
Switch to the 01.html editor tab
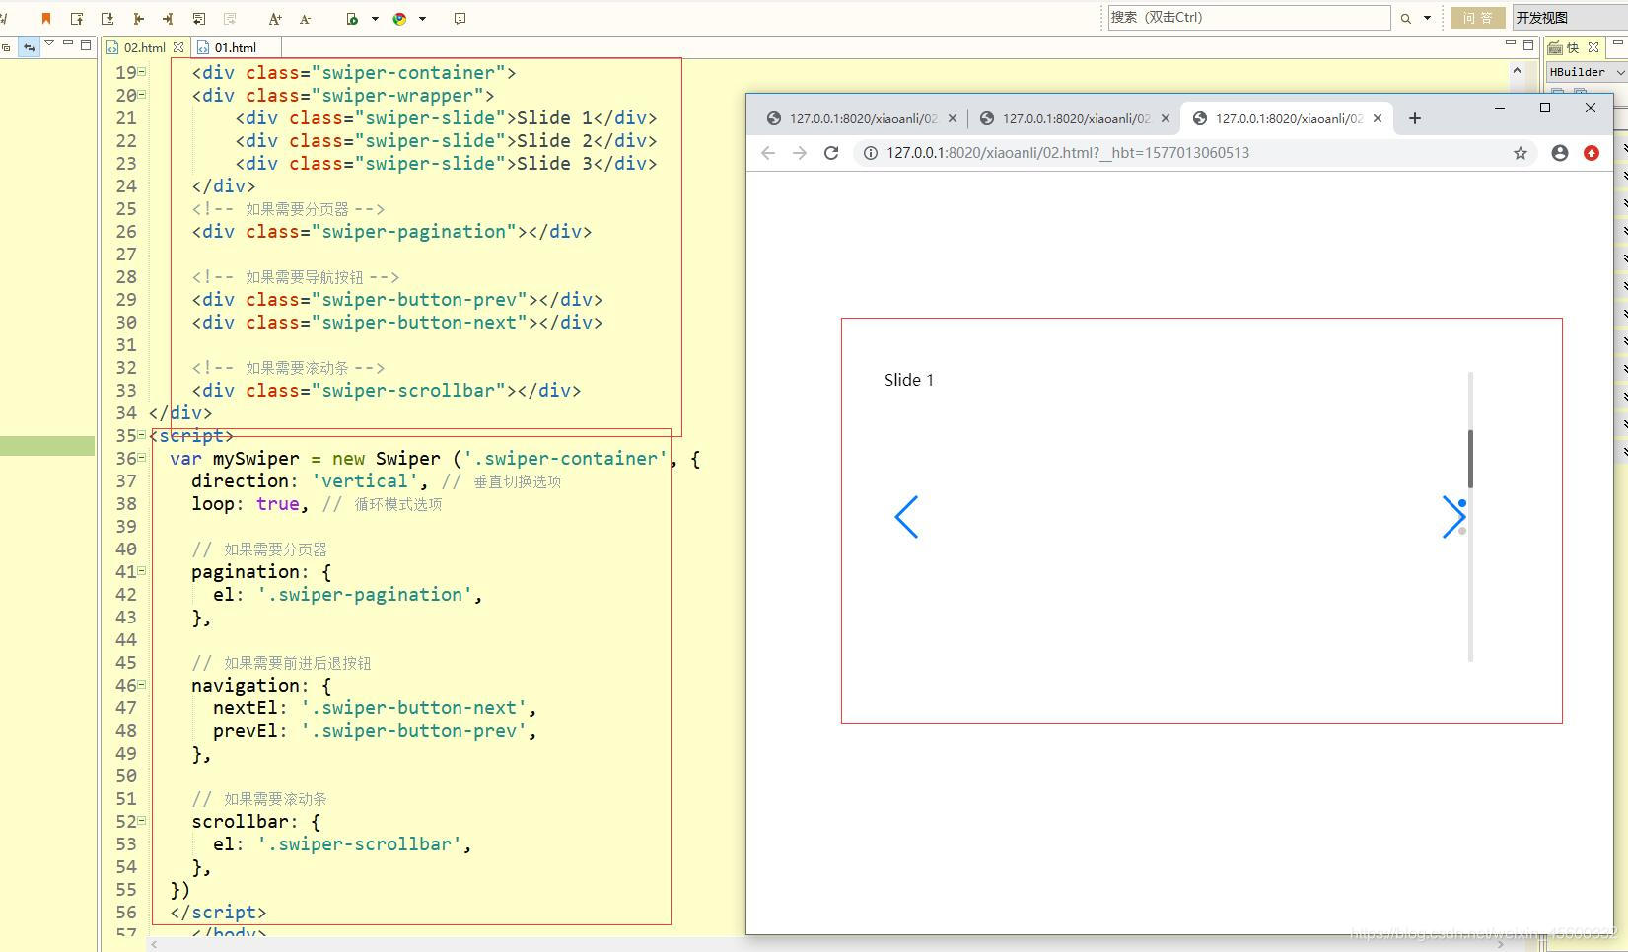[x=235, y=47]
